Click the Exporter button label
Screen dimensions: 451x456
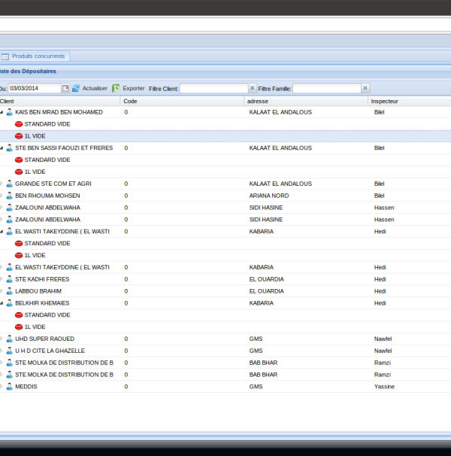[134, 88]
